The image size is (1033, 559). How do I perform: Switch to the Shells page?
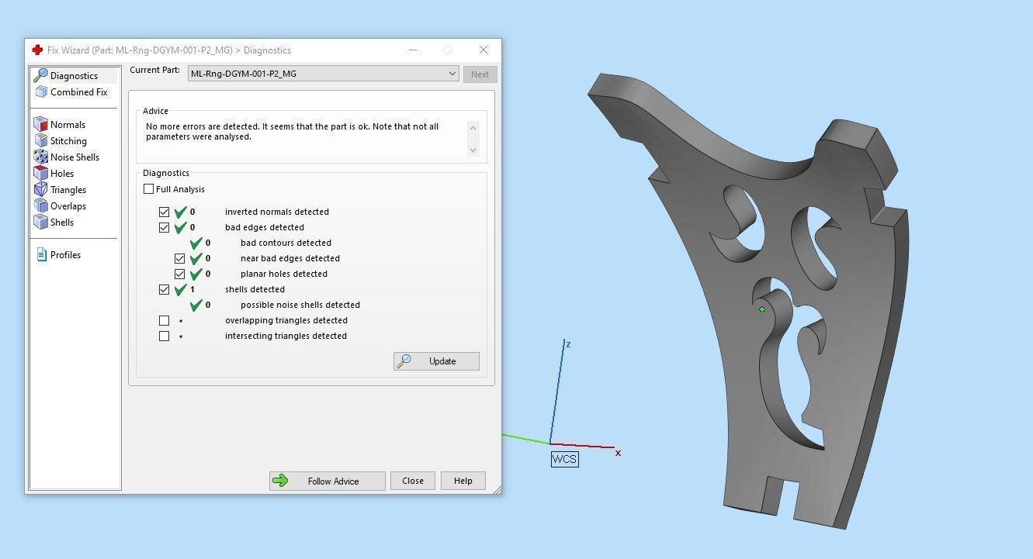(62, 223)
